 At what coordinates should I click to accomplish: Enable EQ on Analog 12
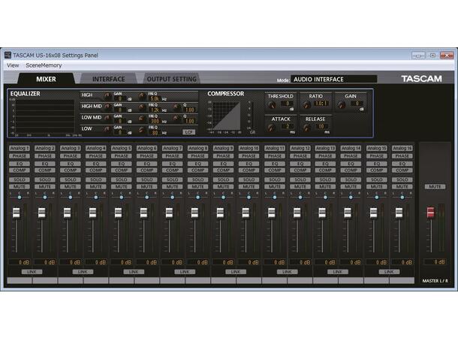coord(300,164)
